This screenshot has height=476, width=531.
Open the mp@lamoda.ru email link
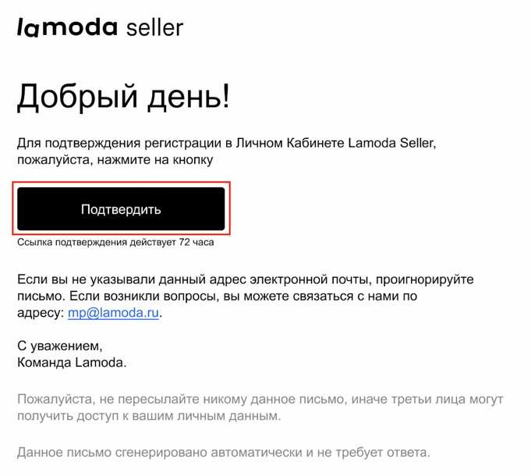pyautogui.click(x=113, y=312)
